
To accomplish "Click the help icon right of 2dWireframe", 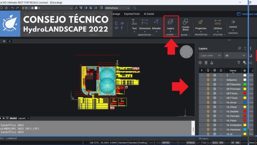I will (x=135, y=8).
